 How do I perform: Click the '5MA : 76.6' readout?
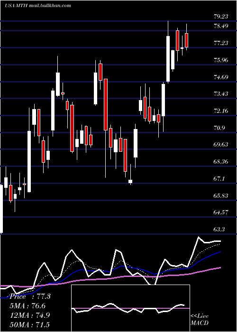[27, 306]
